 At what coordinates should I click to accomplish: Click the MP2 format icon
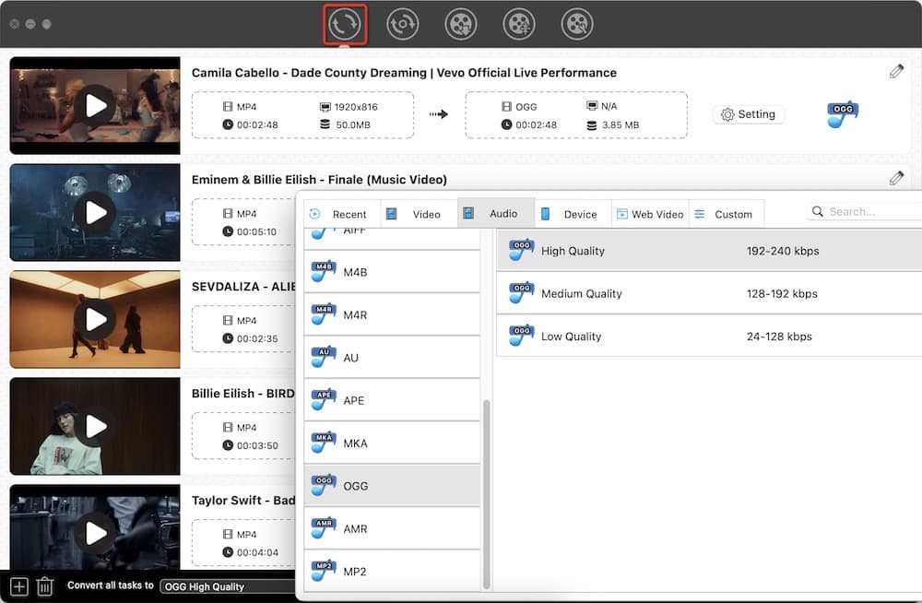(324, 570)
